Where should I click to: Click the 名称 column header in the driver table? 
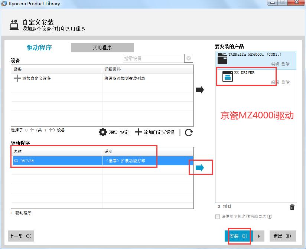tap(56, 151)
